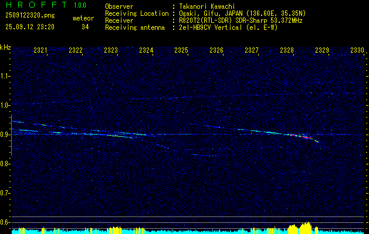Click the 1.1 frequency axis label
The height and width of the screenshot is (234, 369).
click(5, 76)
